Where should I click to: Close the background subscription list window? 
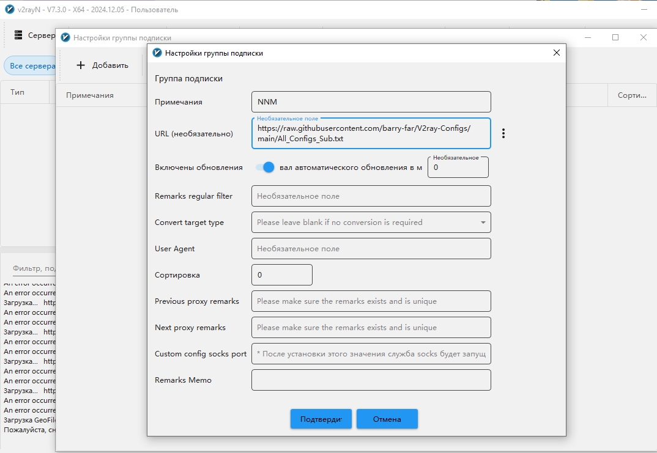644,37
